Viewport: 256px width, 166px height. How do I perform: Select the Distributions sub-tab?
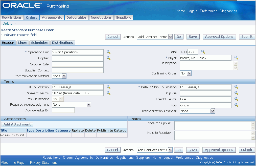coord(62,43)
